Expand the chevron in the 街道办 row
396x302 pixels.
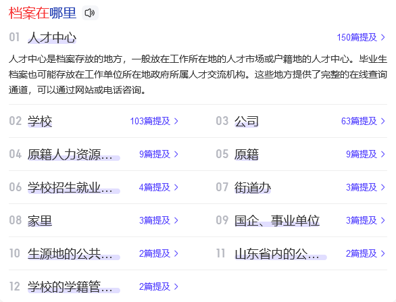tap(383, 187)
